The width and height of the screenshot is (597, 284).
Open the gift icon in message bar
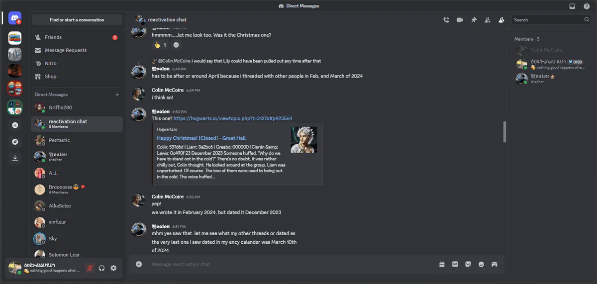coord(442,264)
